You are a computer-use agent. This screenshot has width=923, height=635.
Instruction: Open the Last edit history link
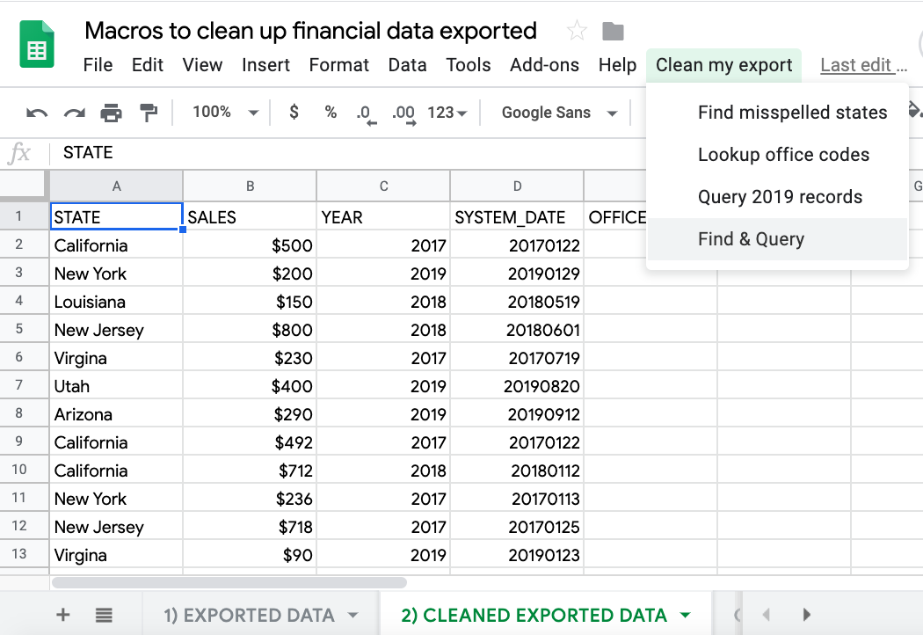862,65
